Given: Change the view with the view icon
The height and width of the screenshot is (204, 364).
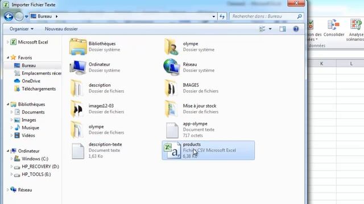Looking at the screenshot, I should pyautogui.click(x=262, y=29).
